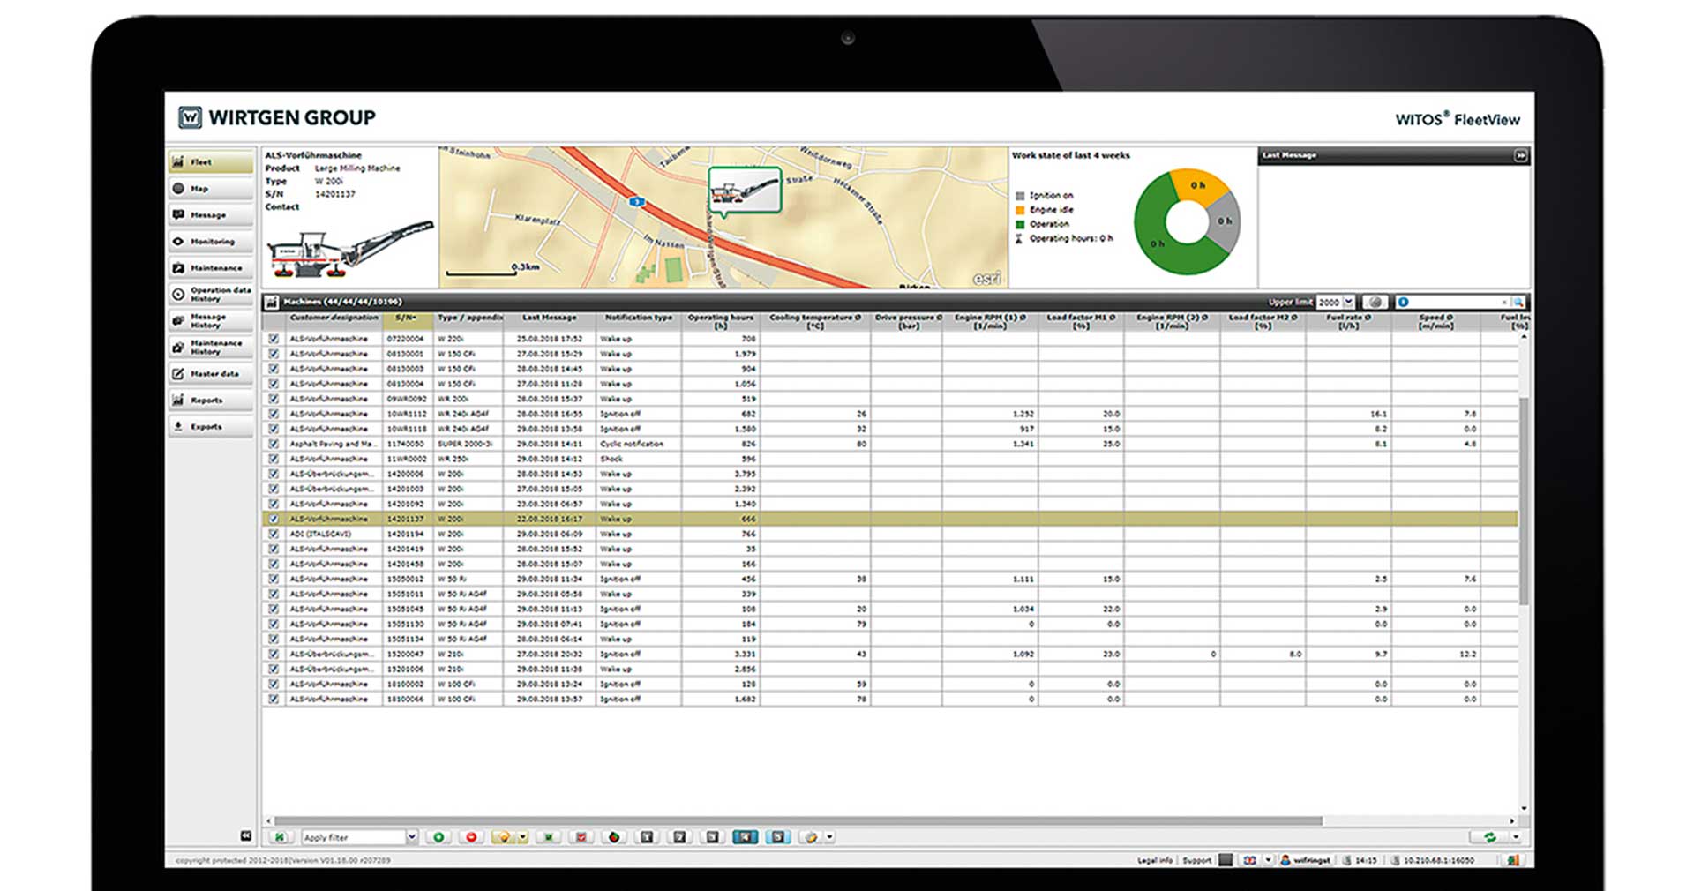Click the Support link in status bar
Image resolution: width=1694 pixels, height=891 pixels.
point(1196,860)
